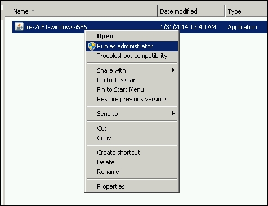Sort by the Name column header
This screenshot has width=268, height=206.
81,11
